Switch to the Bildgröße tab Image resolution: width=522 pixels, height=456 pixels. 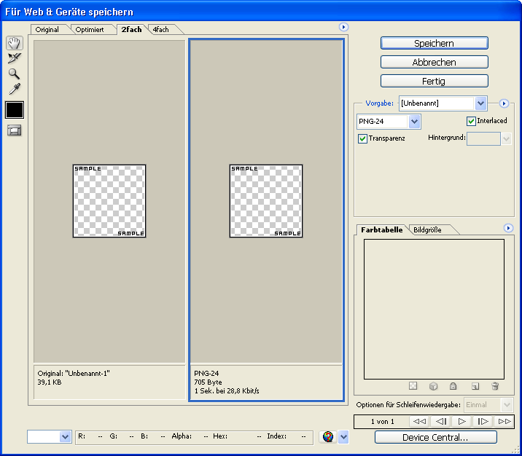[427, 230]
